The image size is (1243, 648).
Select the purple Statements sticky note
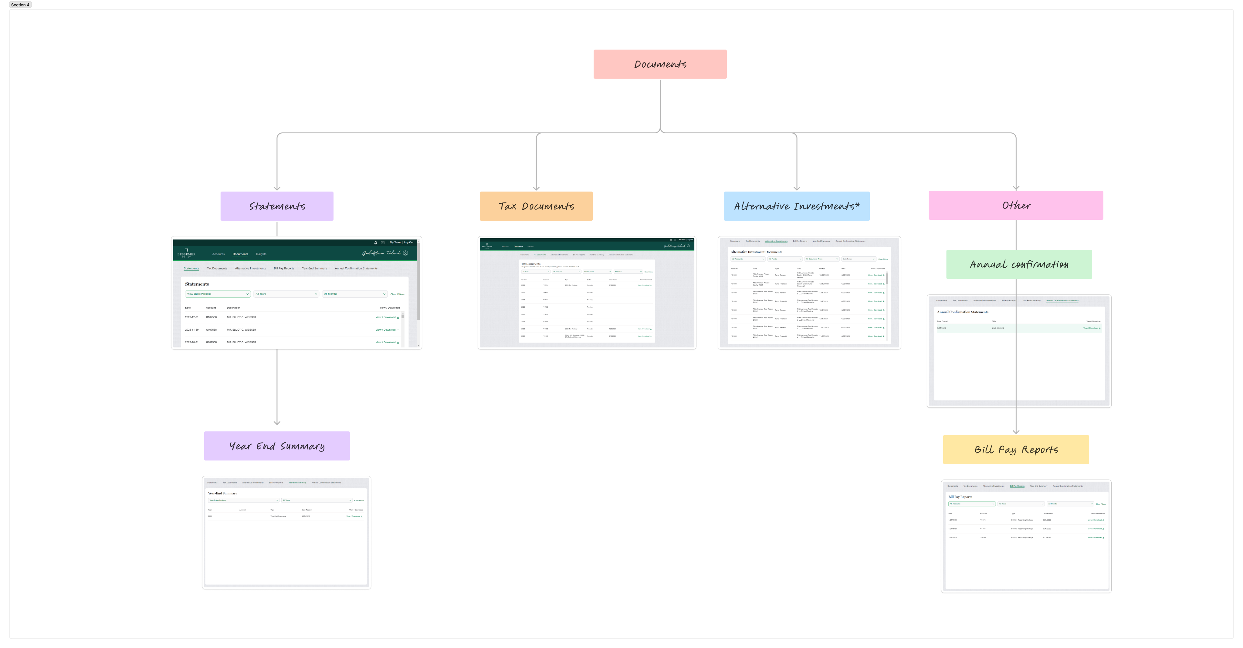point(277,206)
